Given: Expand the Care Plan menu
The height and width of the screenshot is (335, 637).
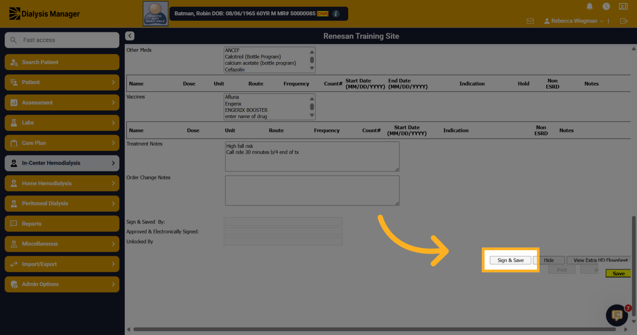Looking at the screenshot, I should click(62, 143).
